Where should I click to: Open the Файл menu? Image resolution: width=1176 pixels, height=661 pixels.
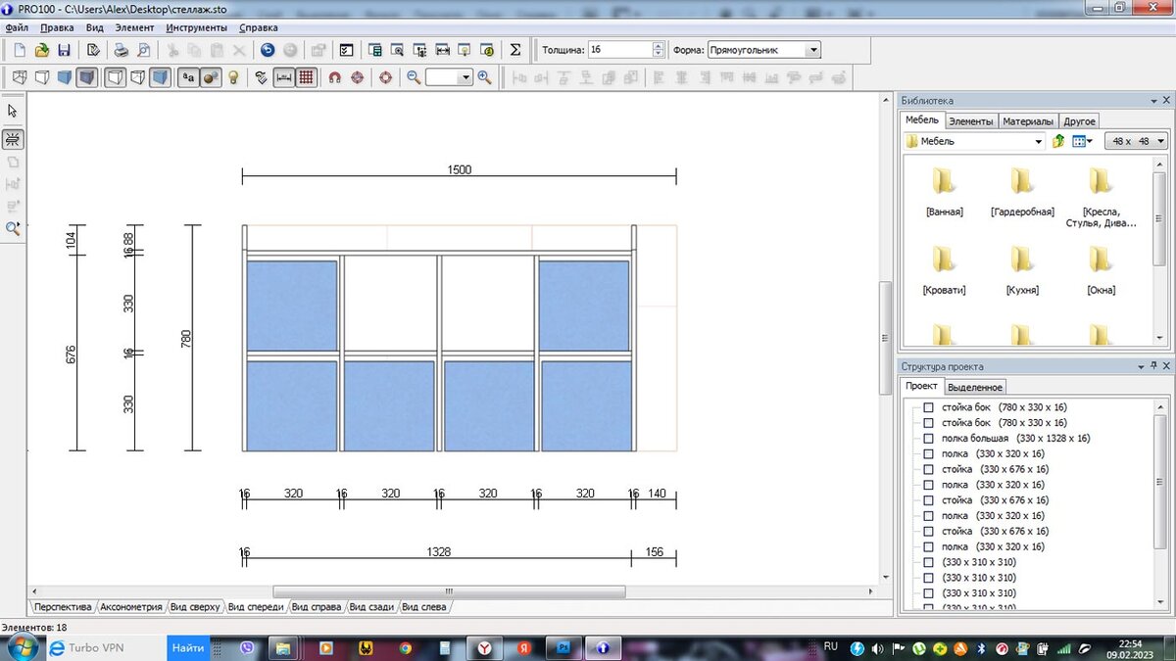[17, 27]
